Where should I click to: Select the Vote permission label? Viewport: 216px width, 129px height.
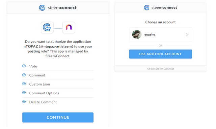point(33,66)
